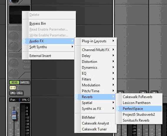Insert PerfectSpace reverb
The height and width of the screenshot is (136, 167).
[x=139, y=109]
